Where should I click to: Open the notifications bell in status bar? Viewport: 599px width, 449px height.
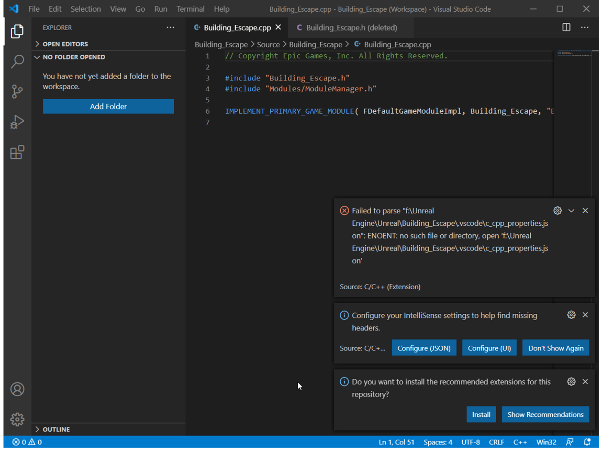(x=587, y=442)
